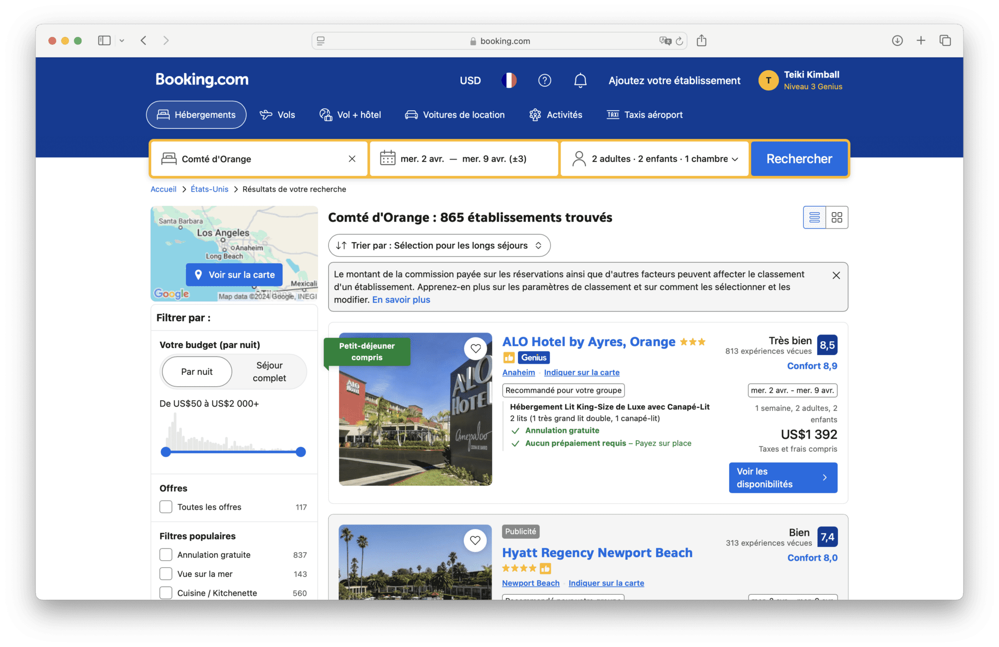The image size is (999, 647).
Task: Open the help question mark icon
Action: tap(544, 80)
